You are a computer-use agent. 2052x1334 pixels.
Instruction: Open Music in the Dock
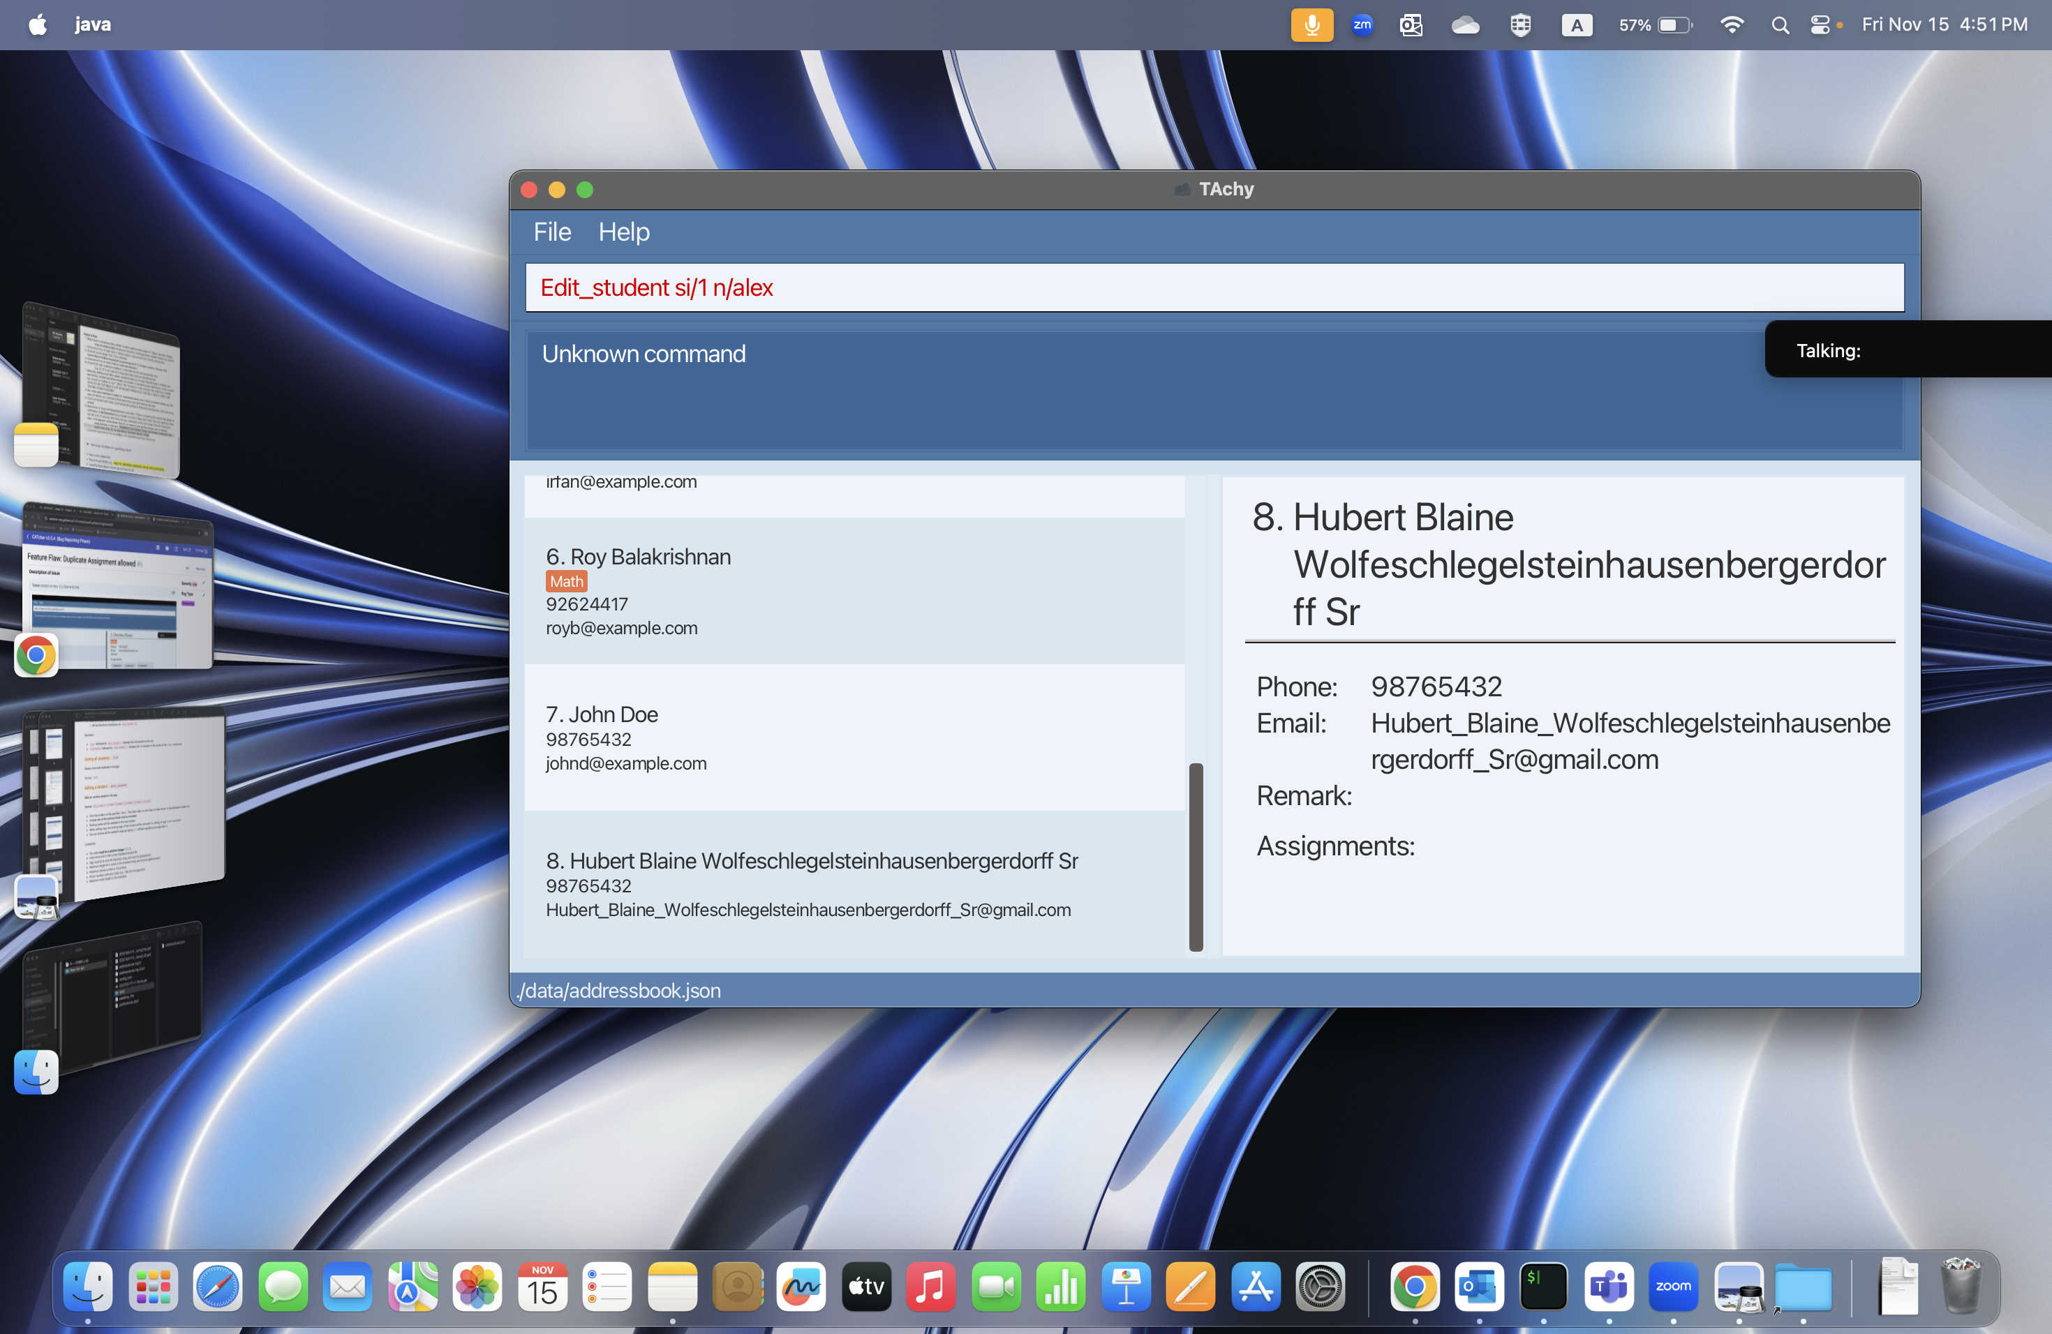click(930, 1287)
